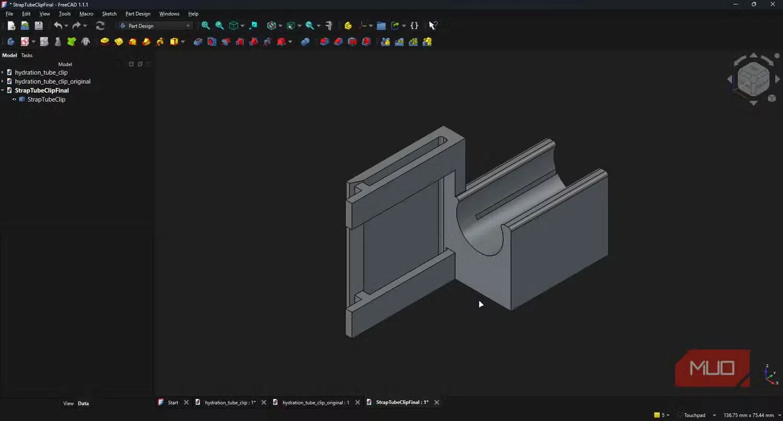Click the Macros braces icon

(414, 26)
